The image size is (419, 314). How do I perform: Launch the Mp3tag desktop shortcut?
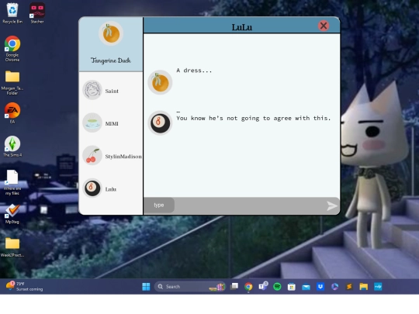tap(12, 214)
